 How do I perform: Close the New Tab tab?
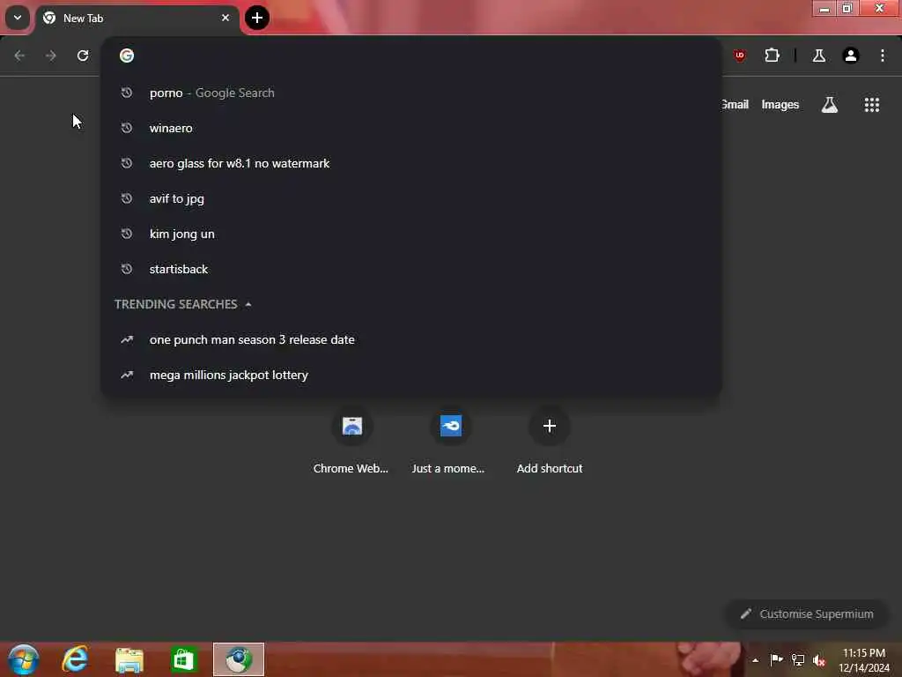[225, 18]
